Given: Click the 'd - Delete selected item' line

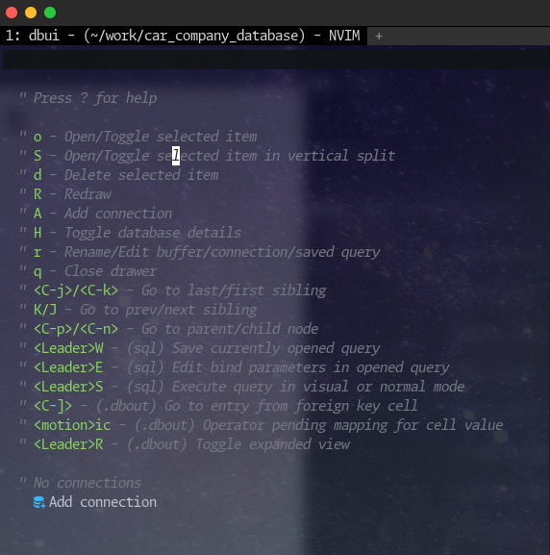Looking at the screenshot, I should pos(119,175).
